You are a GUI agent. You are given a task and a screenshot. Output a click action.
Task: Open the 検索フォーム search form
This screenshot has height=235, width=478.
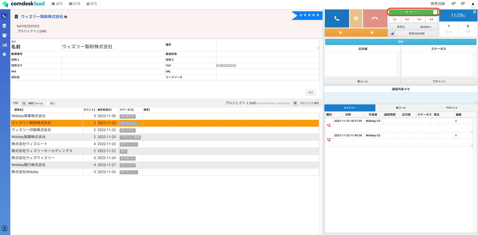[x=33, y=103]
